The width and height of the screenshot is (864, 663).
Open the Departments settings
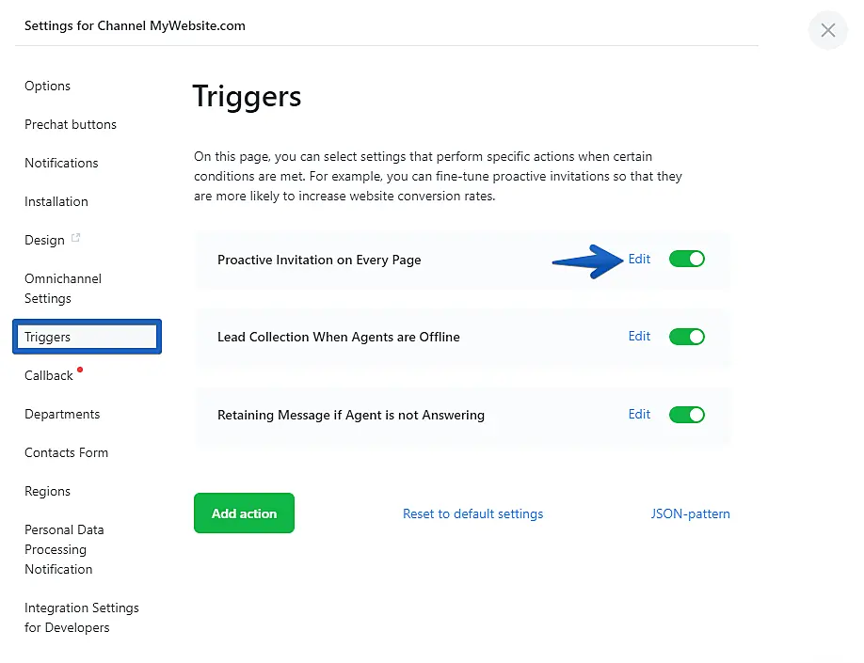click(x=62, y=414)
